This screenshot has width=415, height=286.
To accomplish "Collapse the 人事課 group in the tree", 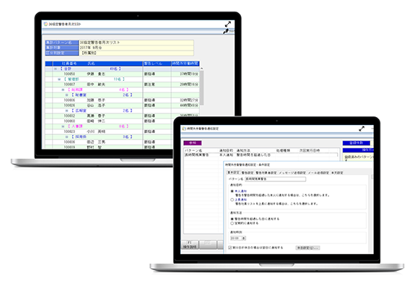I will click(x=63, y=126).
